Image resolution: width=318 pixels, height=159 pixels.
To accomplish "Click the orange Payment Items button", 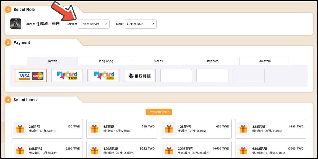I will click(159, 112).
